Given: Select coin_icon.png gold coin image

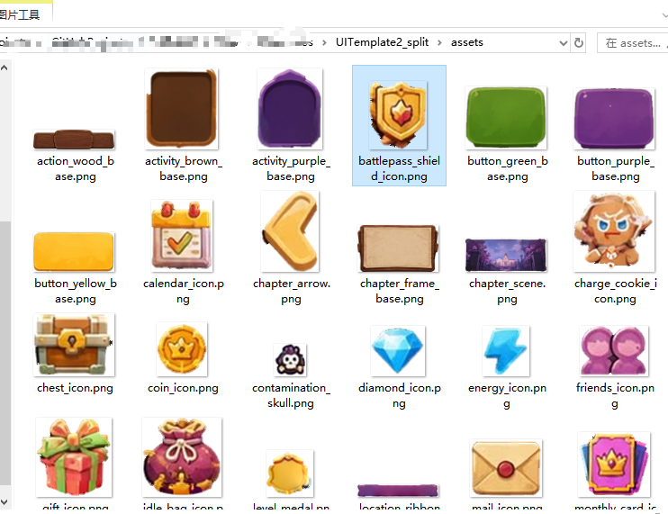Looking at the screenshot, I should click(x=182, y=349).
